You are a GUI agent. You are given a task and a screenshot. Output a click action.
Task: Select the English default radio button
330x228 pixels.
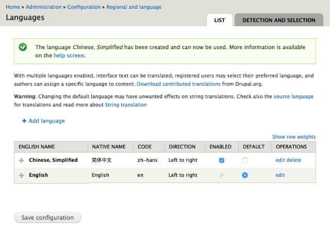click(x=245, y=175)
